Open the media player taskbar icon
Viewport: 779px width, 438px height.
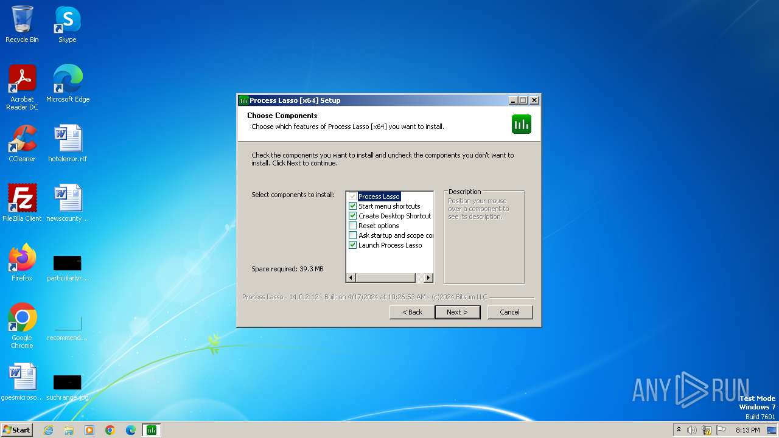(x=89, y=430)
